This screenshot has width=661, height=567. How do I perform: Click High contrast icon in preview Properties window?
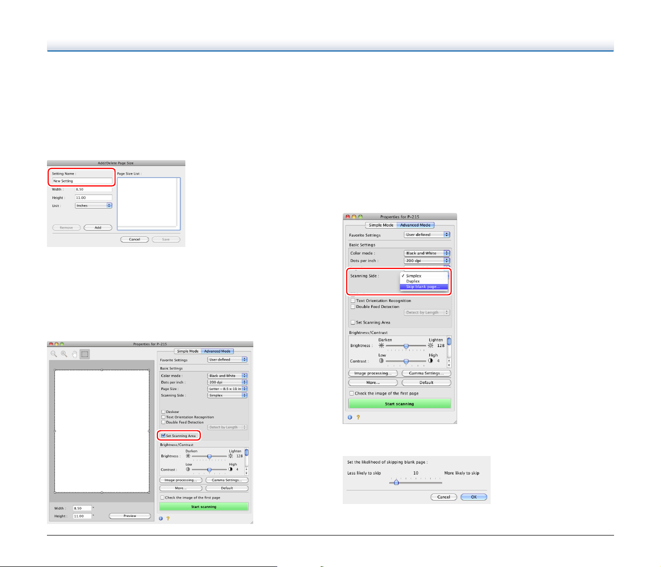[x=230, y=469]
